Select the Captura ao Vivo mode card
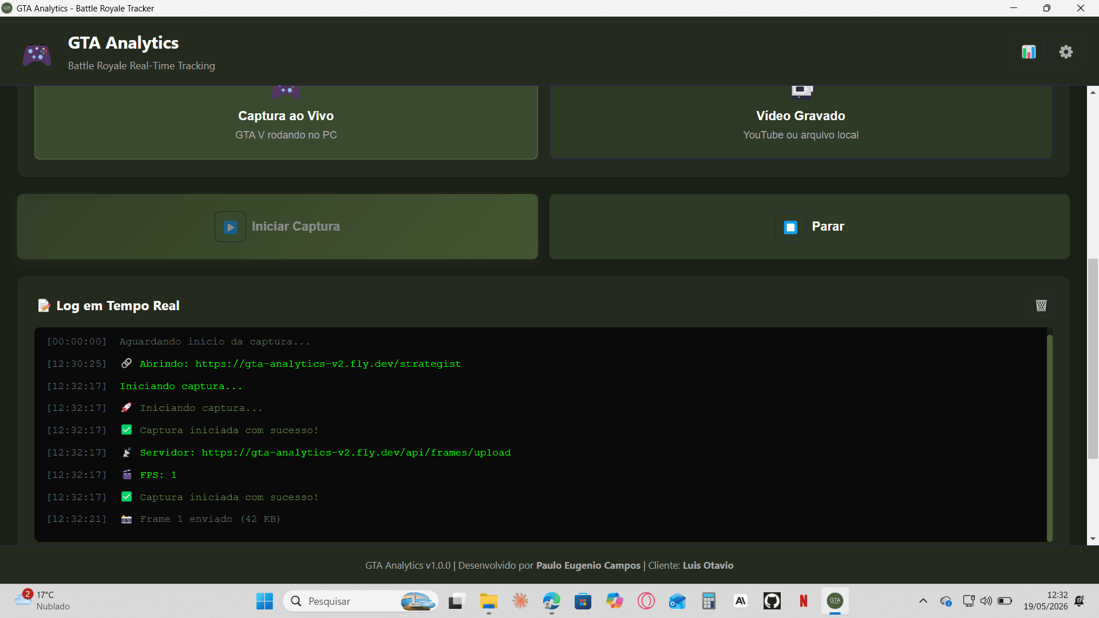 (286, 122)
